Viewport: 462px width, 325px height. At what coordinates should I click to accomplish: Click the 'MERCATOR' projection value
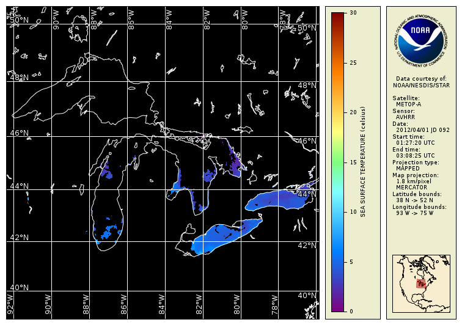pyautogui.click(x=411, y=188)
